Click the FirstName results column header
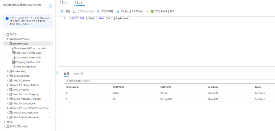275x131 pixels. (x=119, y=87)
